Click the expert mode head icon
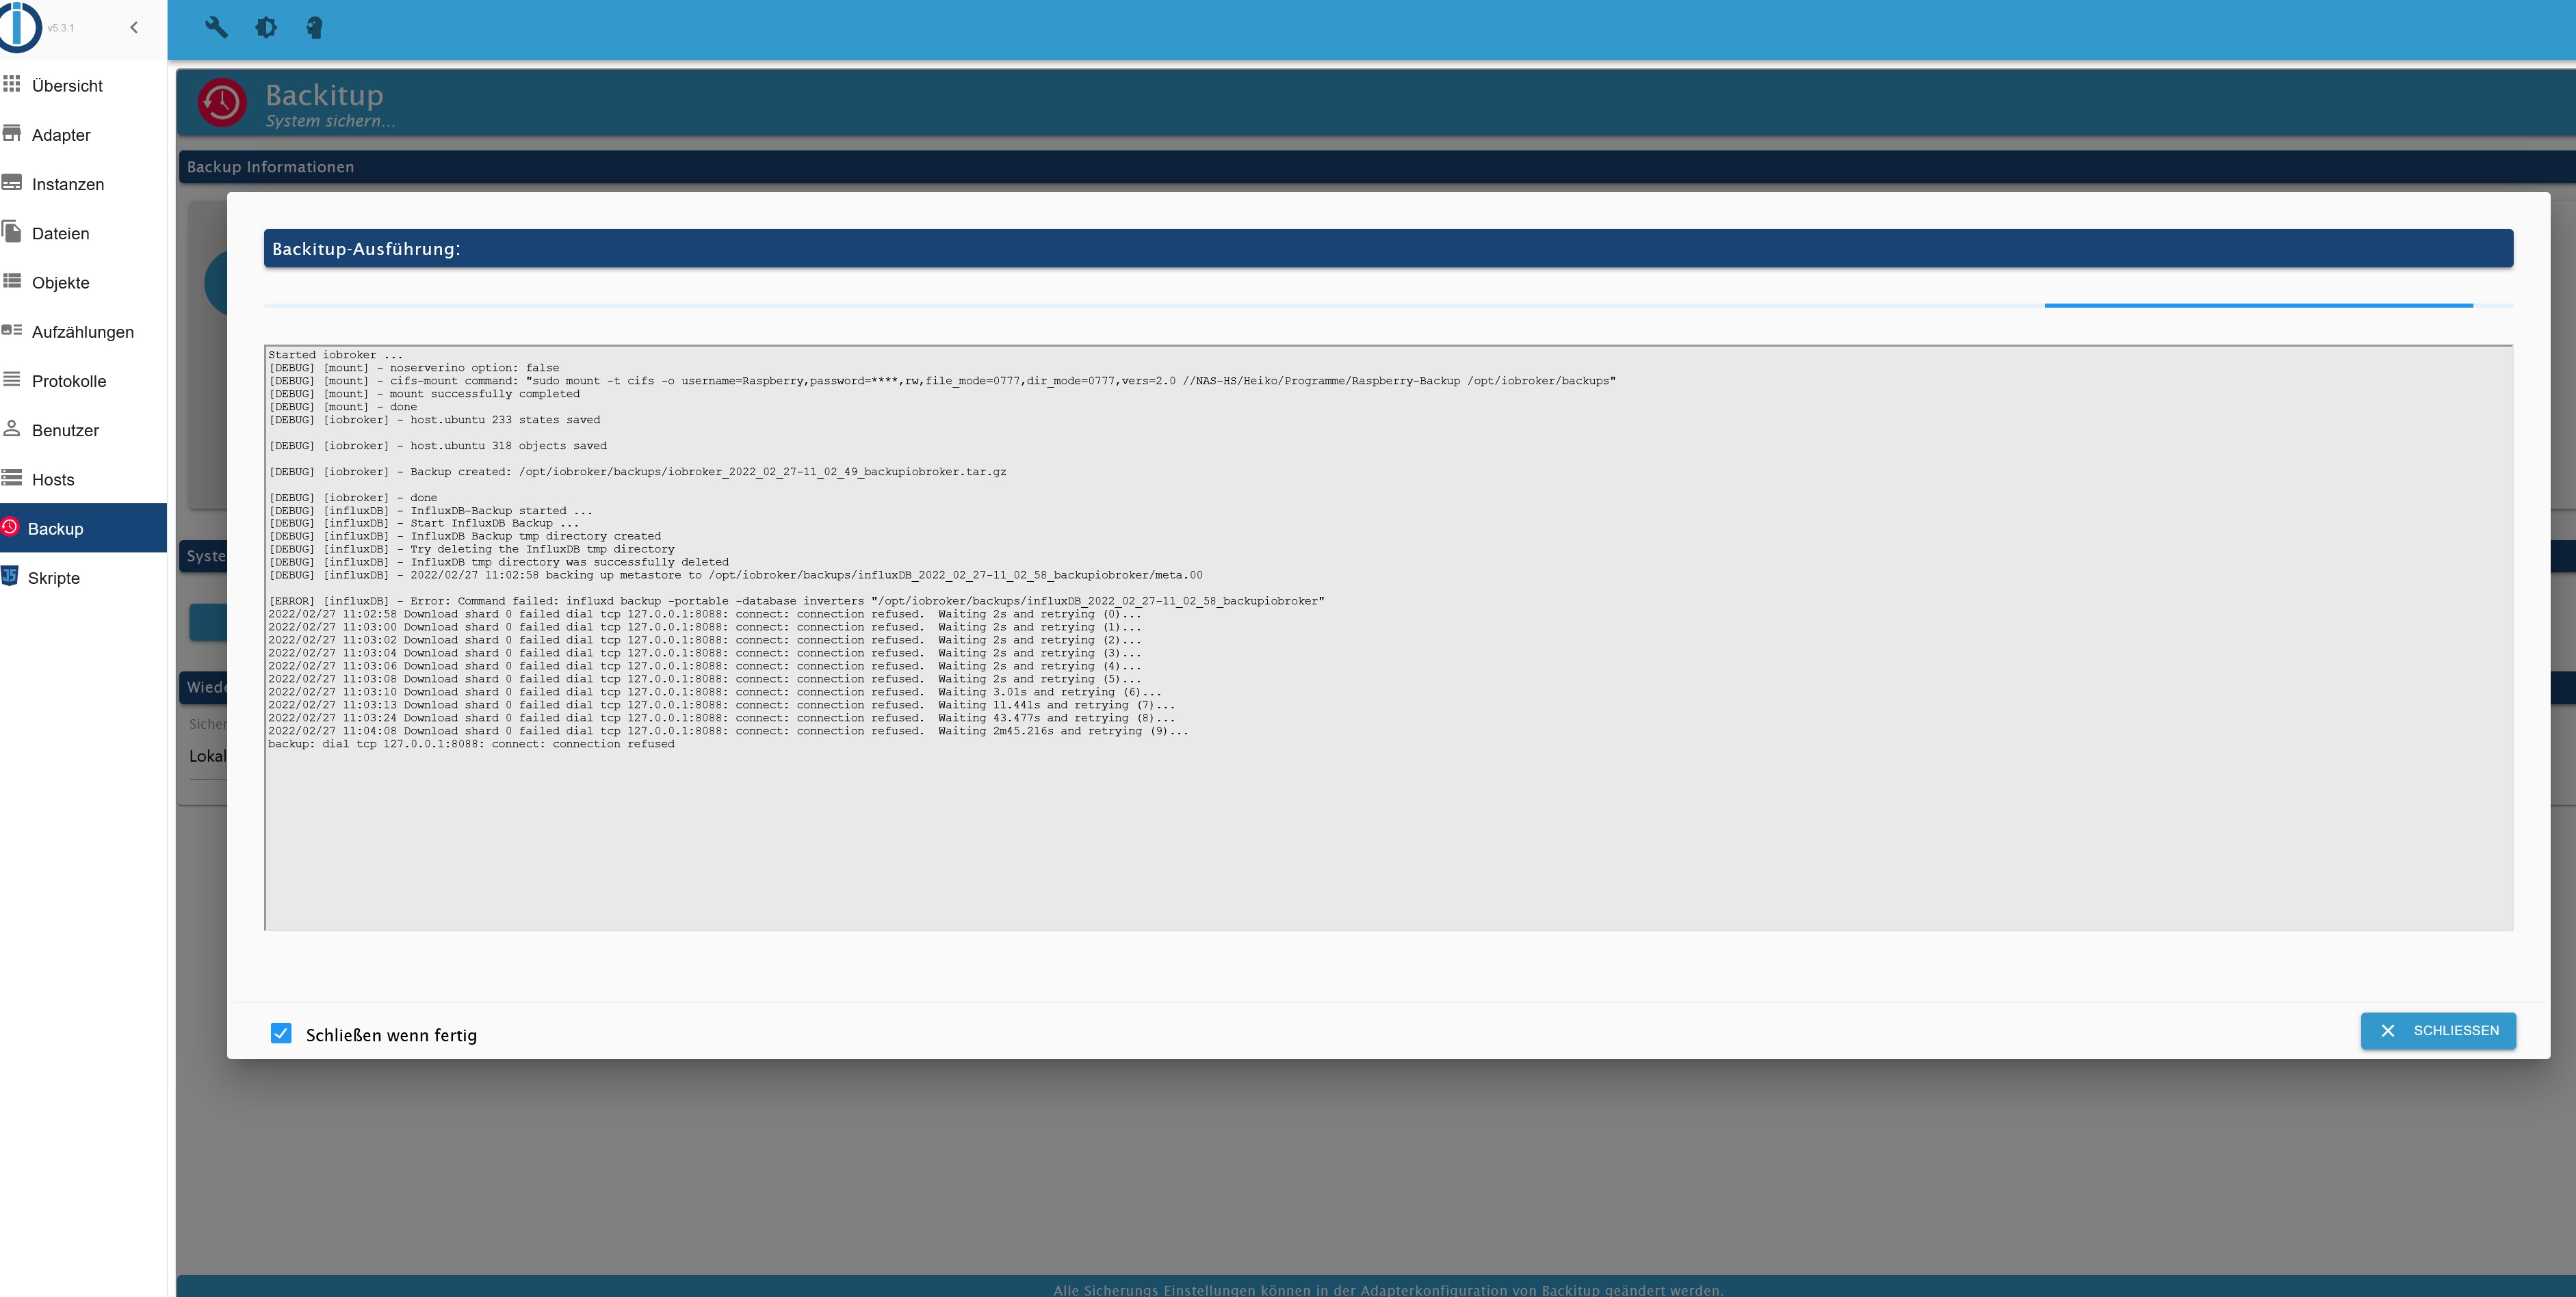 (314, 28)
